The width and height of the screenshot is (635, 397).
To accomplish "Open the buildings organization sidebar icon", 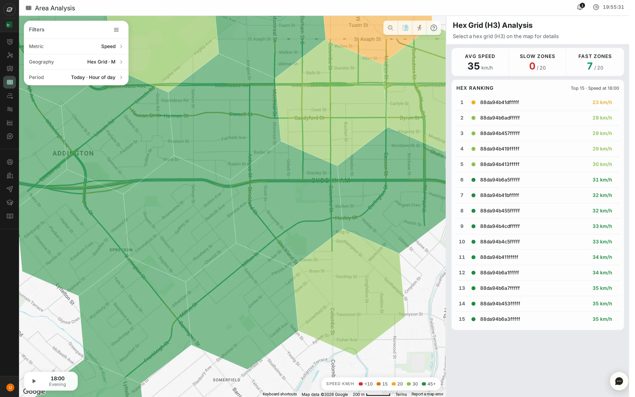I will click(10, 175).
